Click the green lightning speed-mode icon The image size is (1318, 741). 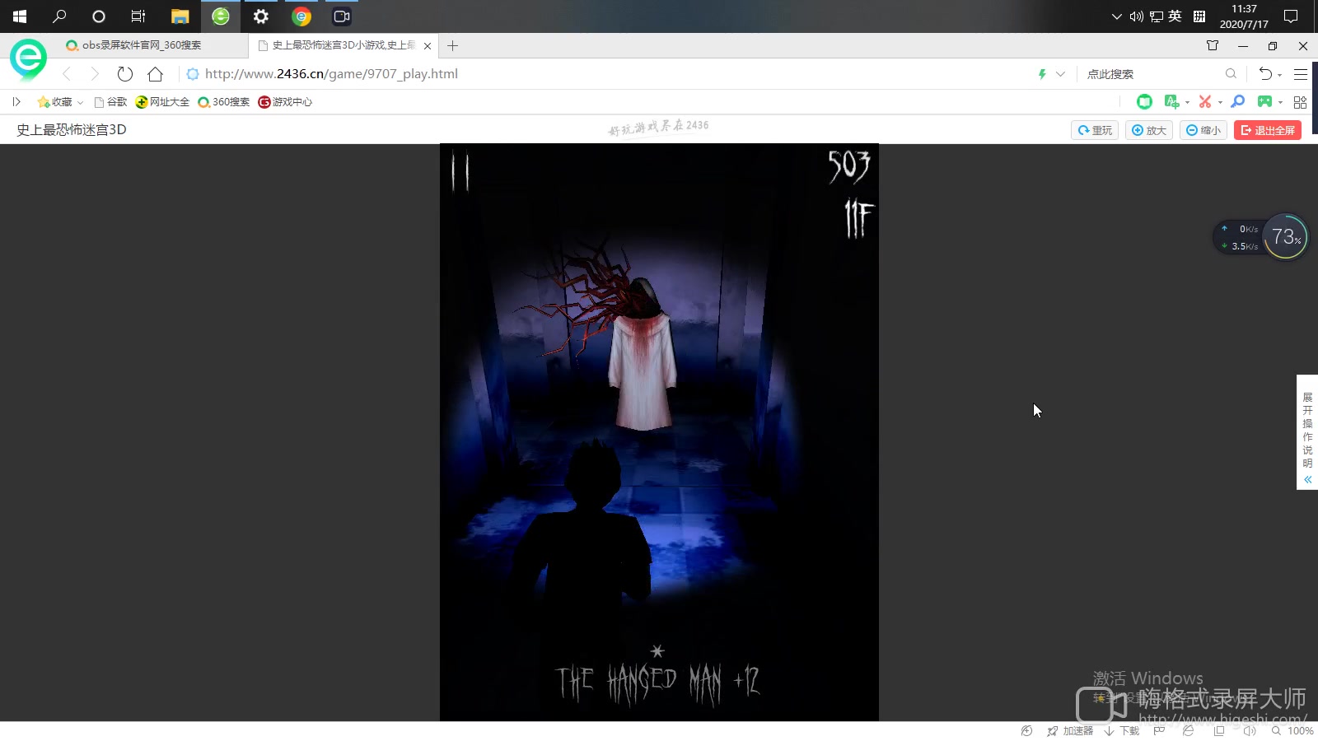click(1042, 74)
